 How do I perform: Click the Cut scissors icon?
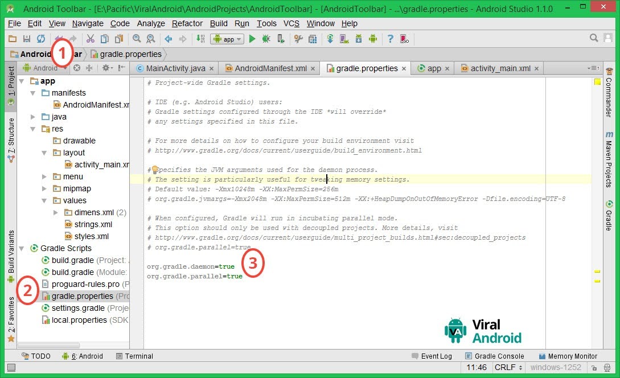91,39
